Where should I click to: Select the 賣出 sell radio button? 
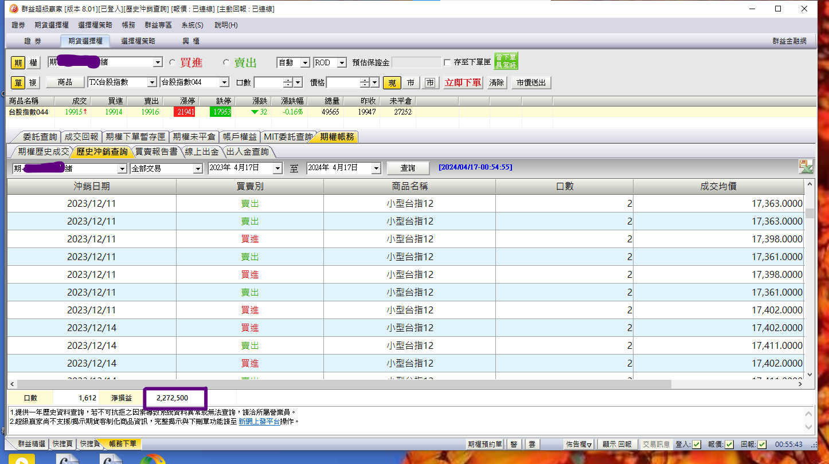tap(226, 62)
